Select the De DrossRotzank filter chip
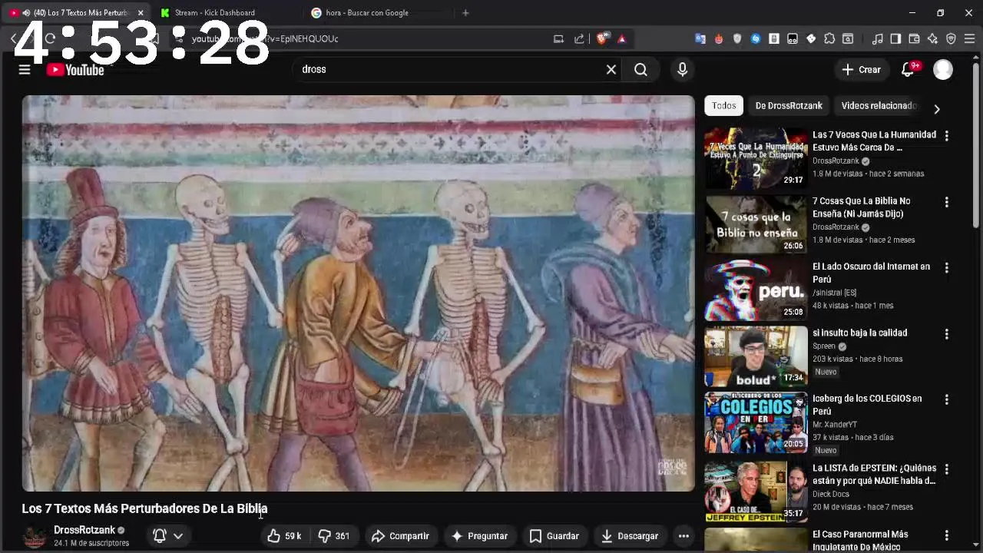The image size is (983, 553). coord(789,106)
